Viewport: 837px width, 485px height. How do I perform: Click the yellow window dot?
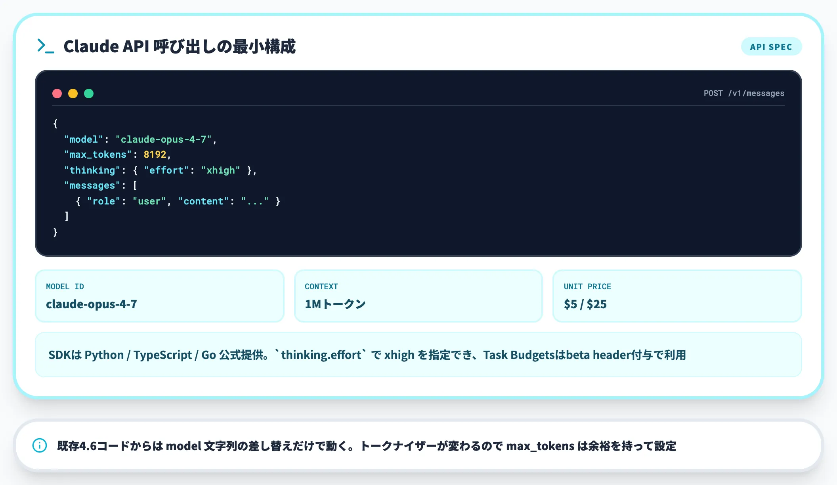[x=73, y=94]
